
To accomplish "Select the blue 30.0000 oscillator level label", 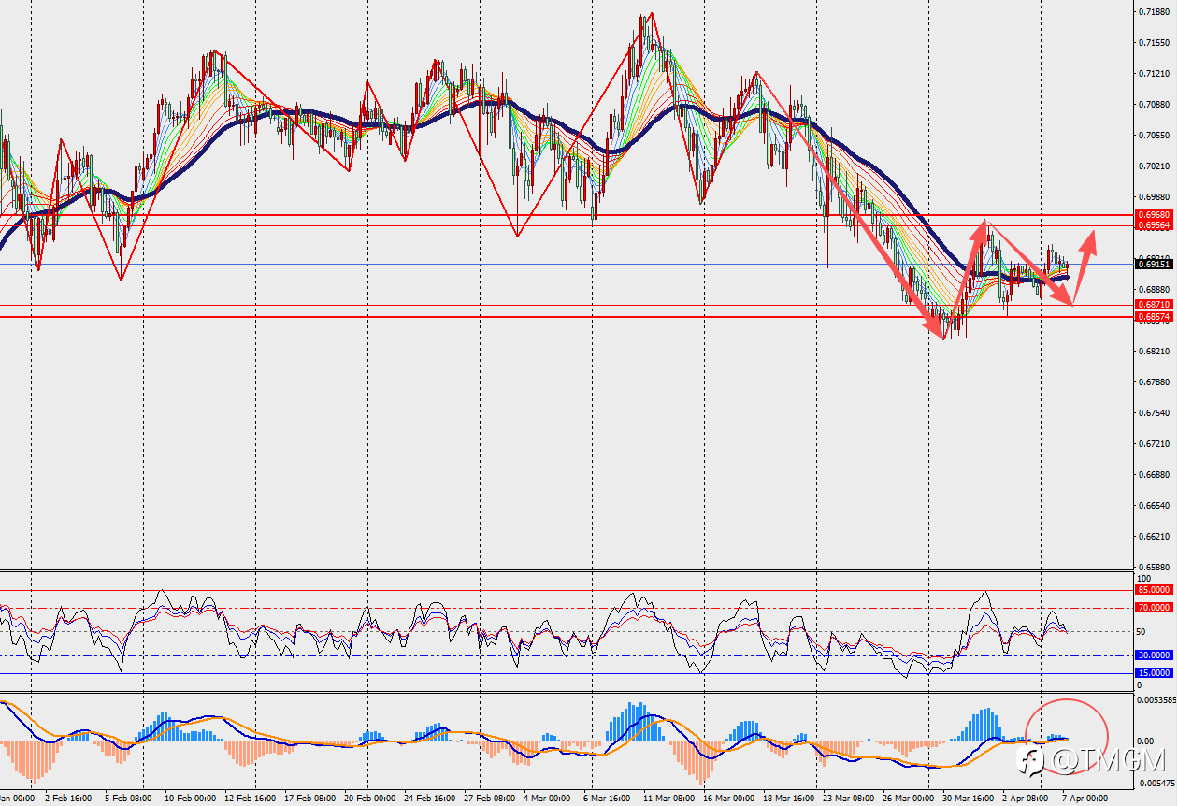I will [x=1153, y=655].
